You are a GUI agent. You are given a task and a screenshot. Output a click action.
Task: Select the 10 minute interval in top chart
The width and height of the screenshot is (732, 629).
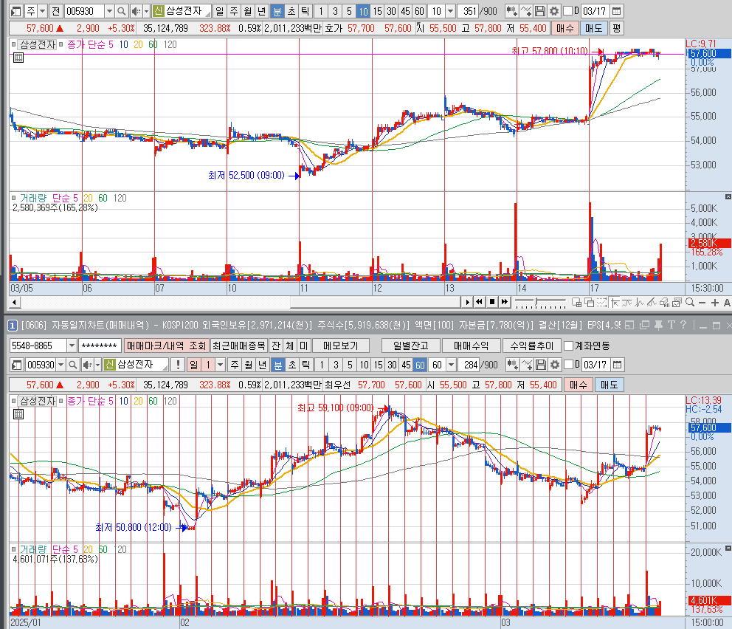[x=363, y=11]
